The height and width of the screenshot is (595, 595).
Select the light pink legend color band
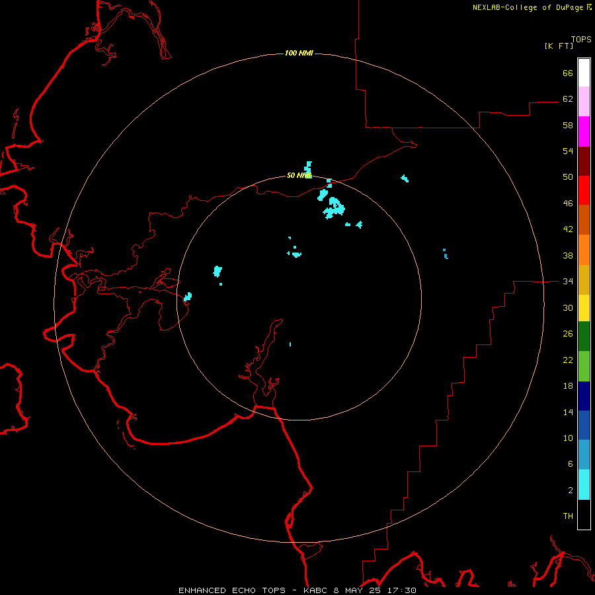(x=584, y=101)
